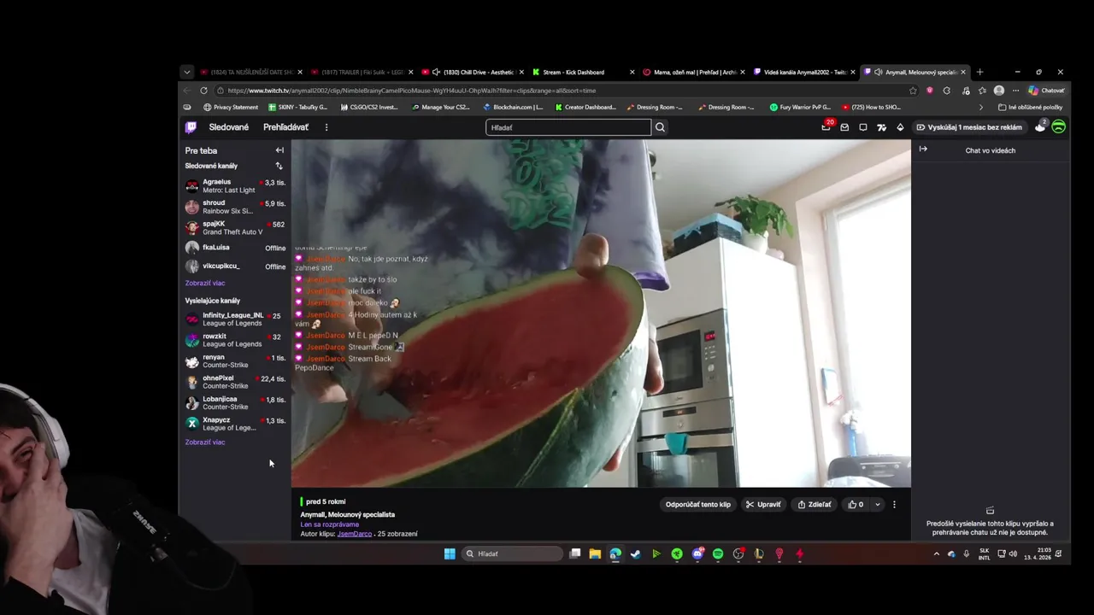Viewport: 1094px width, 615px height.
Task: Go to Sledované in Twitch navigation
Action: [x=229, y=127]
